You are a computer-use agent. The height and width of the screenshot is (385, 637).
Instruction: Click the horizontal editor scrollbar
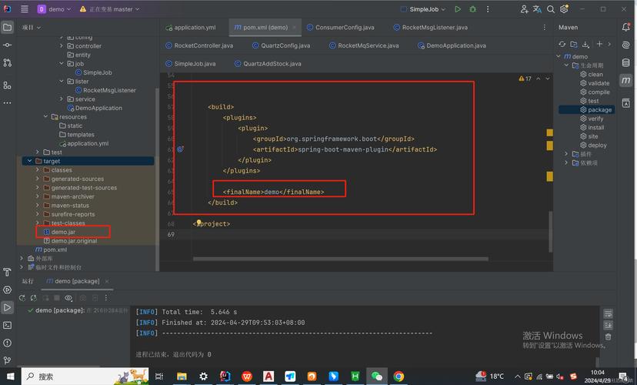[341, 259]
